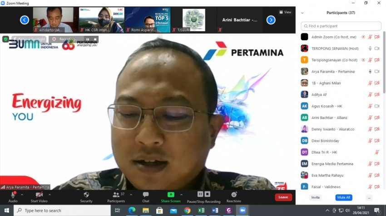This screenshot has height=216, width=386.
Task: Click recording indicator beside Teropongsenayan (Co-host)
Action: click(x=363, y=60)
